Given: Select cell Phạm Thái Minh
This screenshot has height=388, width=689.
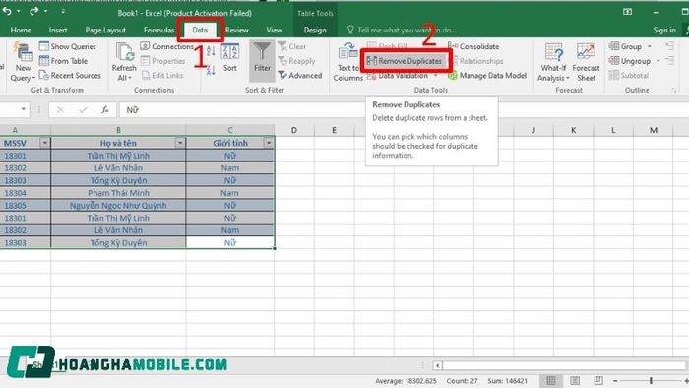Looking at the screenshot, I should click(118, 193).
